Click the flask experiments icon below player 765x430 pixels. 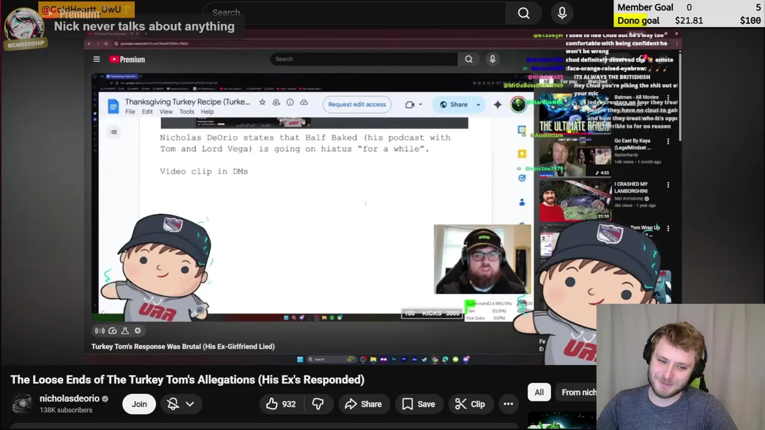[x=125, y=330]
